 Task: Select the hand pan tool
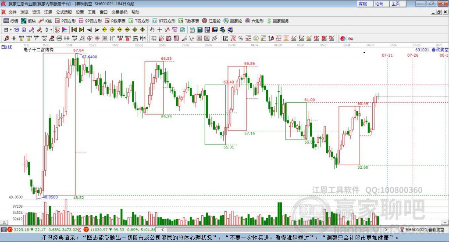[x=152, y=30]
